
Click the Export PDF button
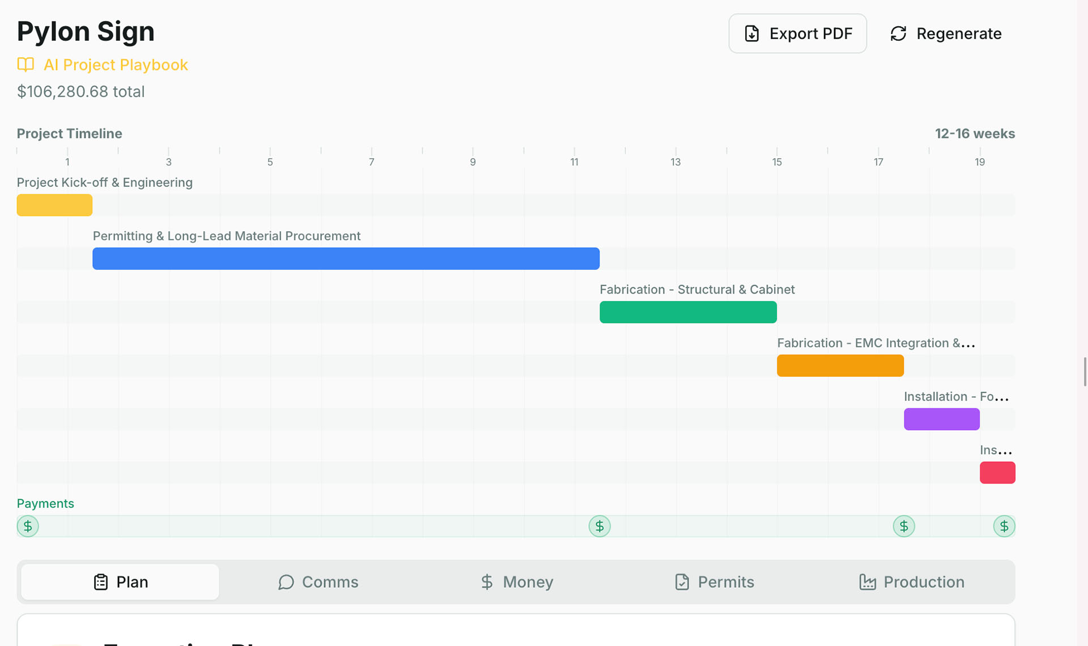pyautogui.click(x=797, y=33)
